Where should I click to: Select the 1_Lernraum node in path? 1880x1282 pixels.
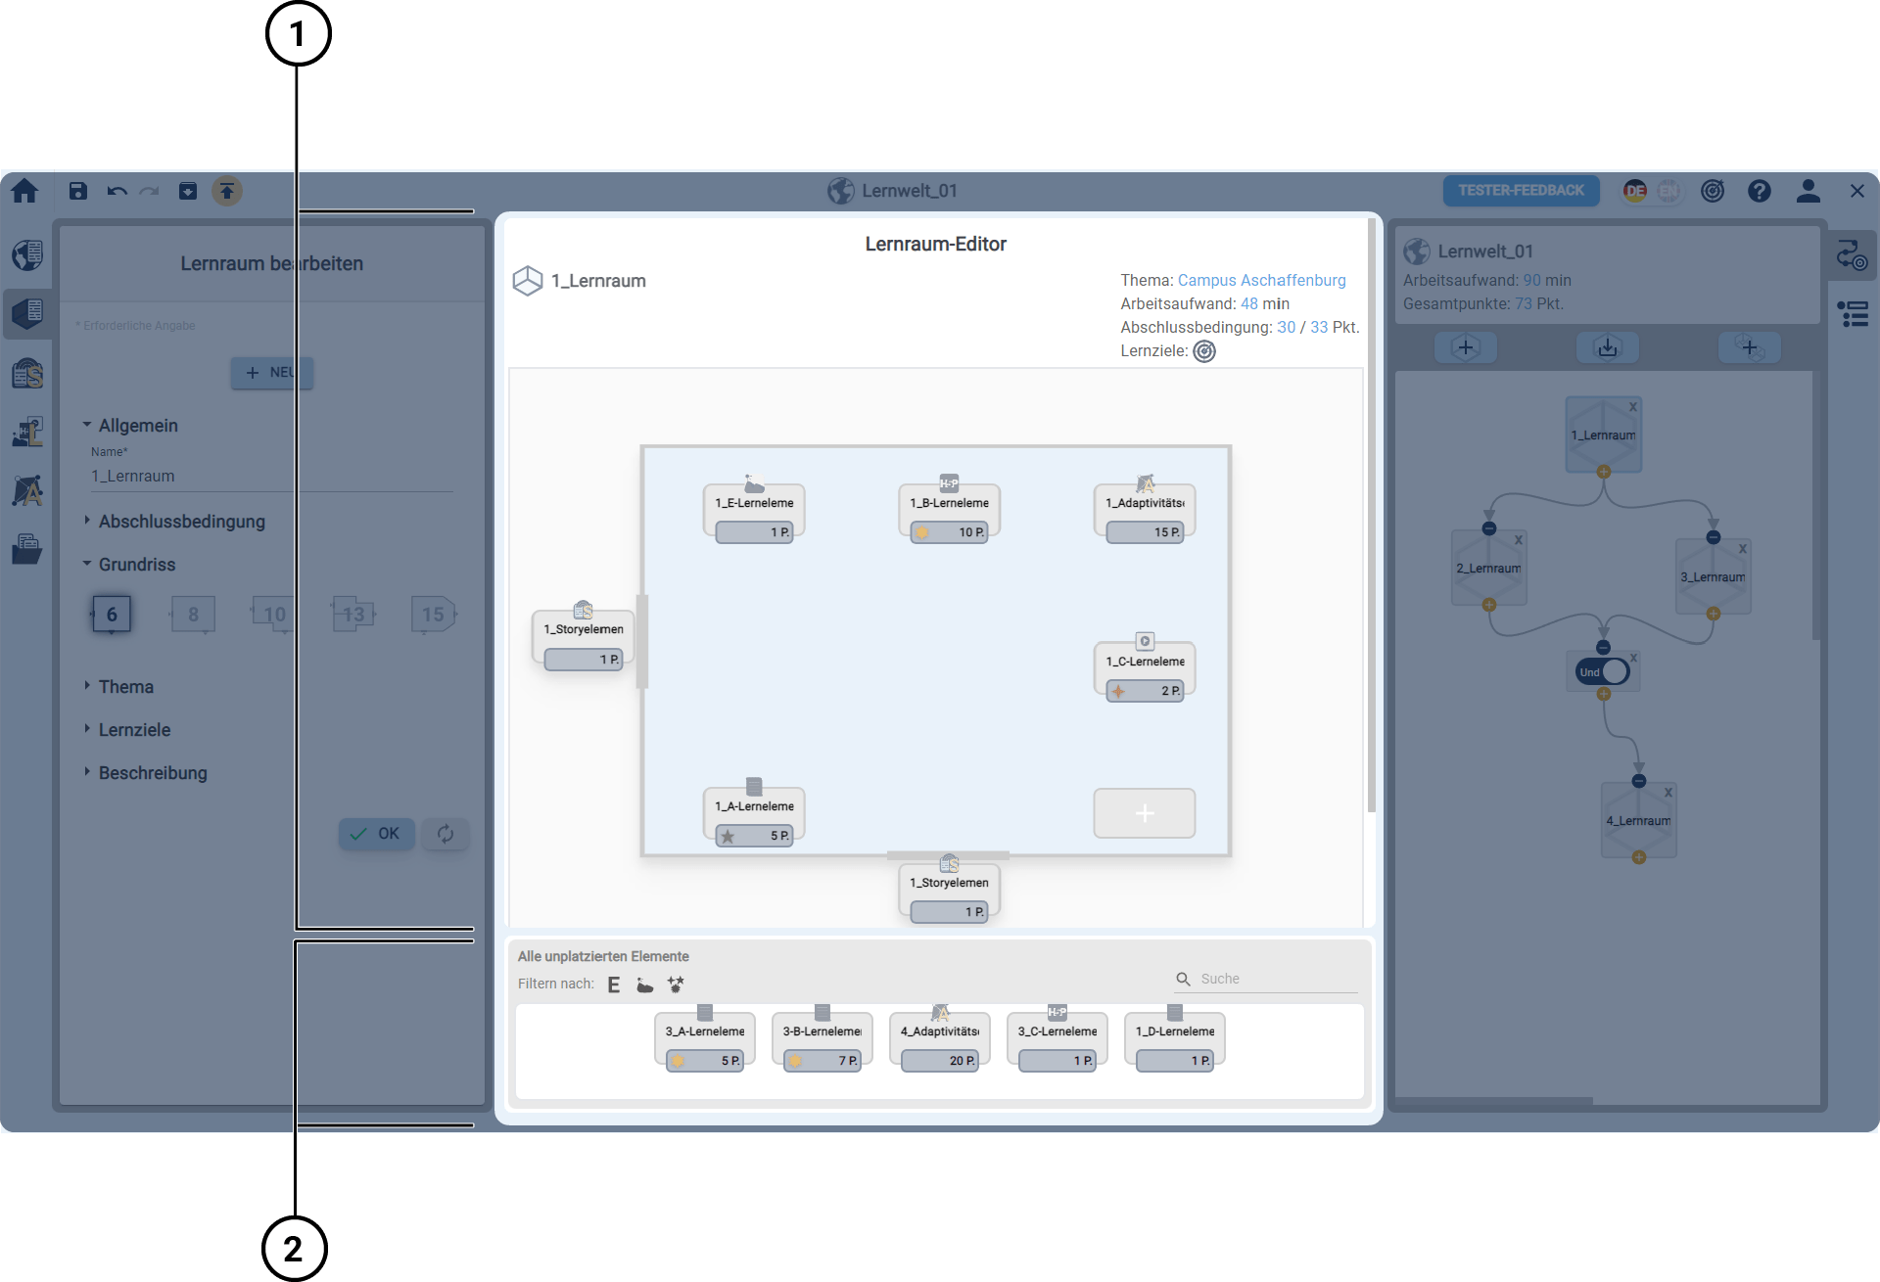pyautogui.click(x=1603, y=435)
